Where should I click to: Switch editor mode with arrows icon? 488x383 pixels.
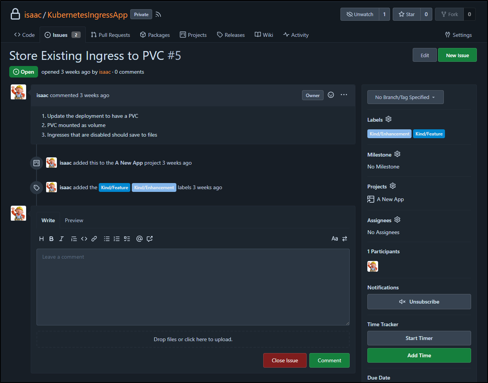[x=345, y=239]
